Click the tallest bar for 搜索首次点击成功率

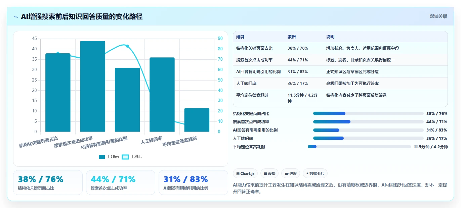[93, 86]
